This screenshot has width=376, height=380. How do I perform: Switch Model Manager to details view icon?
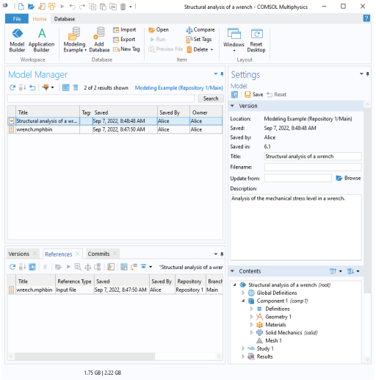[76, 87]
